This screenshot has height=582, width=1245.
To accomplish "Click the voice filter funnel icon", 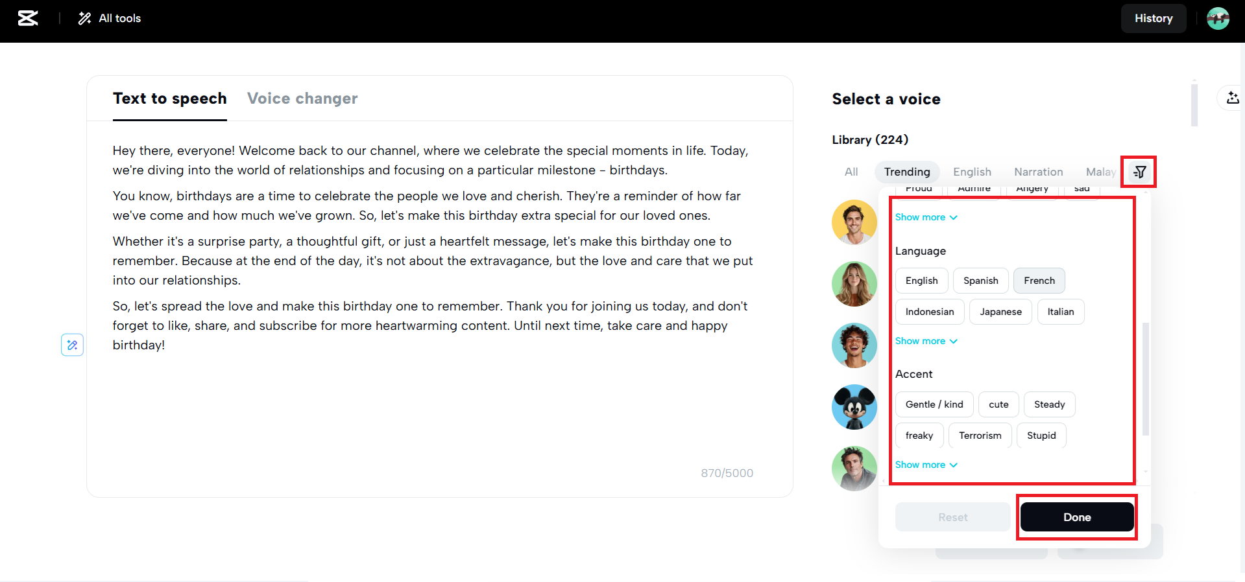I will click(1139, 172).
